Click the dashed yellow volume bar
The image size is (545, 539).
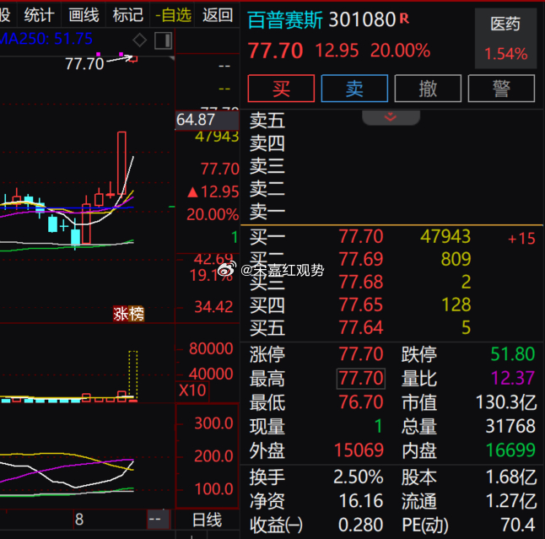click(133, 375)
